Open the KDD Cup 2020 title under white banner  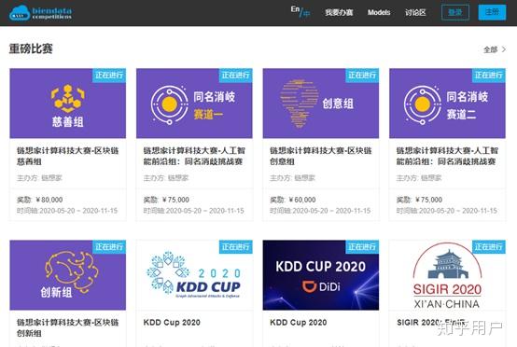(172, 323)
